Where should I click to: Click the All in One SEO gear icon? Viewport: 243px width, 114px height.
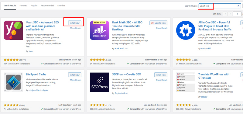tap(186, 30)
